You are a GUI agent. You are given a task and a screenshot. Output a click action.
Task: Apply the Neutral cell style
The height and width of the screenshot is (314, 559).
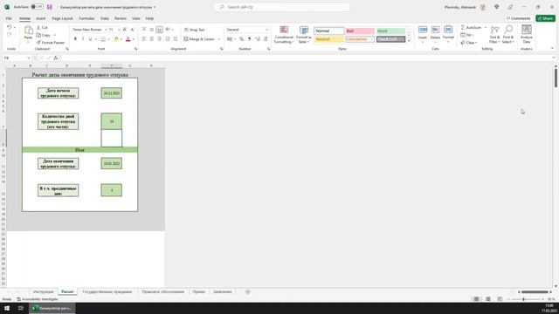(328, 38)
